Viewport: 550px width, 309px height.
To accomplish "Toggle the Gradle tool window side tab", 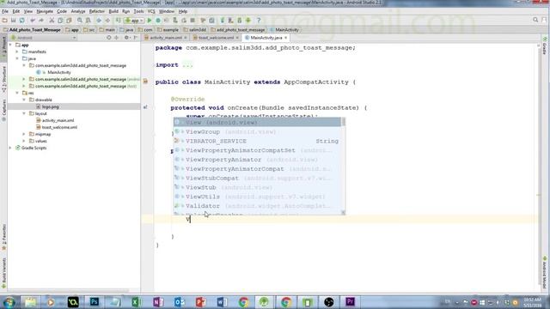I will [x=545, y=45].
